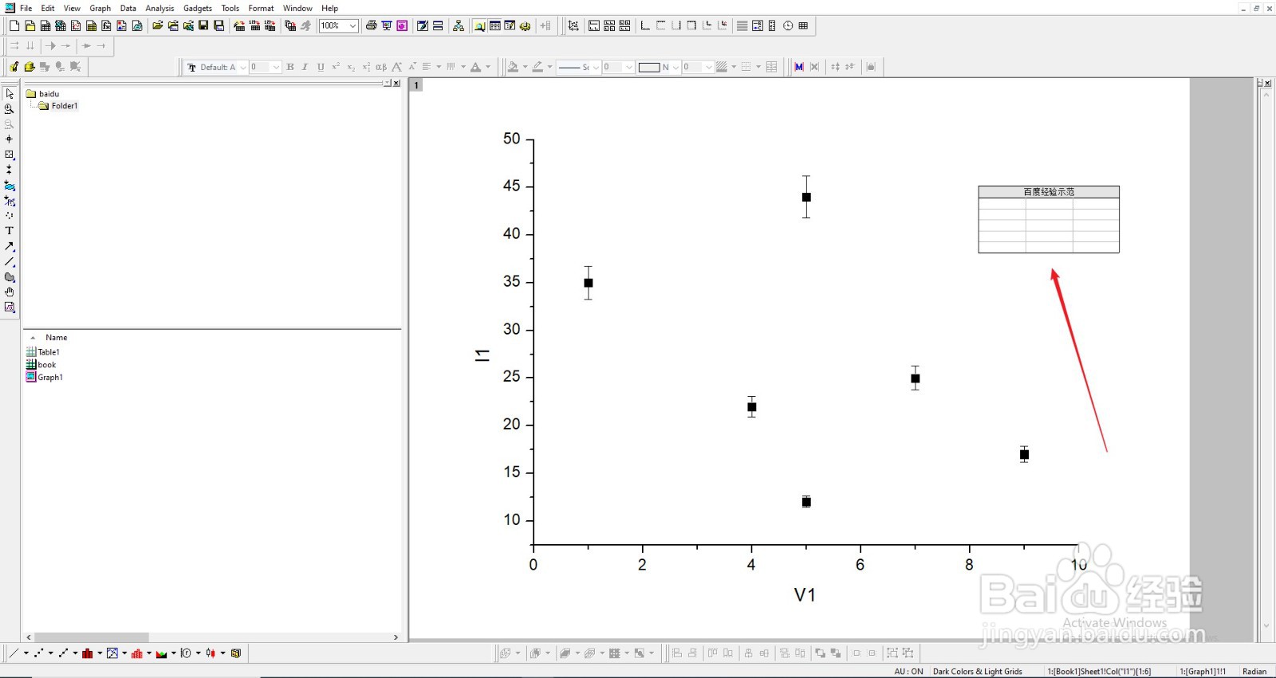Collapse the Name column sort arrow
This screenshot has height=678, width=1276.
pos(33,338)
